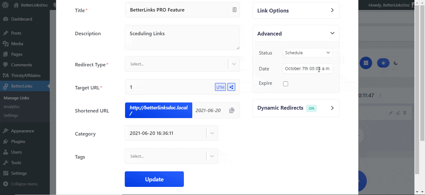Click the Appearance sidebar icon

pos(6,131)
